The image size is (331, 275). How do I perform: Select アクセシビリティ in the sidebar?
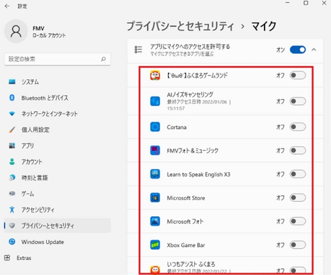pyautogui.click(x=58, y=210)
